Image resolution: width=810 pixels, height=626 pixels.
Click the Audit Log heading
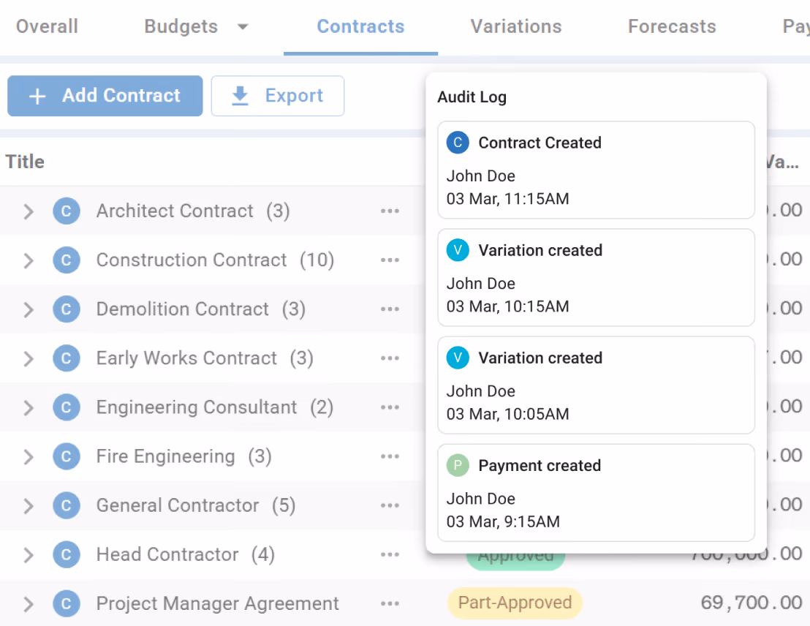click(x=472, y=97)
